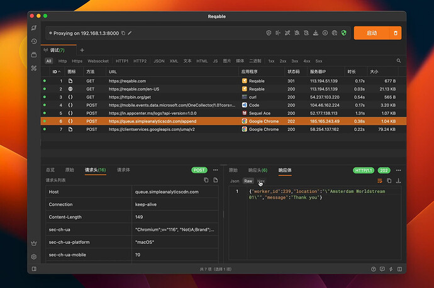
Task: Click the orange 启动 start button
Action: pyautogui.click(x=372, y=33)
